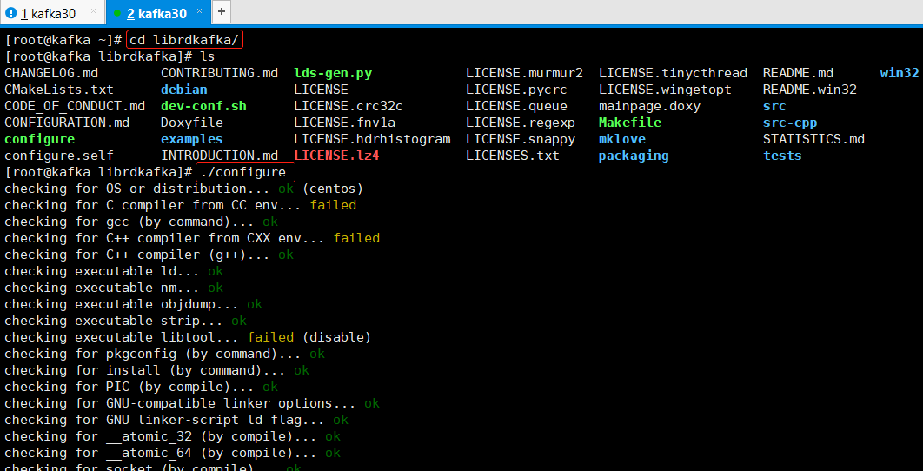Image resolution: width=923 pixels, height=471 pixels.
Task: Open a new session tab with plus button
Action: (221, 12)
